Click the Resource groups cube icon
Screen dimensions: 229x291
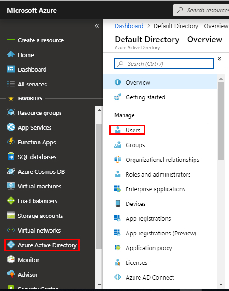(x=11, y=113)
